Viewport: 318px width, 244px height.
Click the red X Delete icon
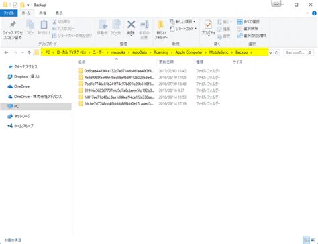tap(131, 25)
